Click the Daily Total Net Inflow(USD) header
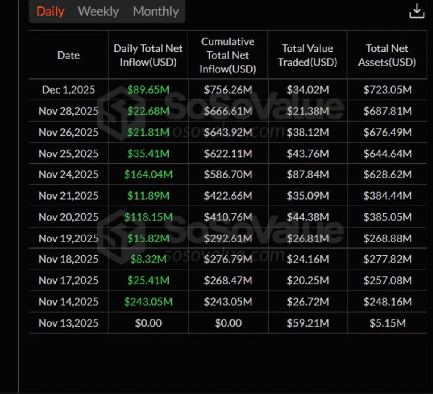Screen dimensions: 433x394 tap(148, 55)
